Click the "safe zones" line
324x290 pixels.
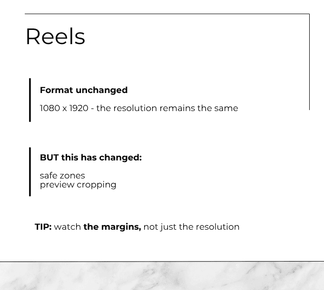pos(62,176)
